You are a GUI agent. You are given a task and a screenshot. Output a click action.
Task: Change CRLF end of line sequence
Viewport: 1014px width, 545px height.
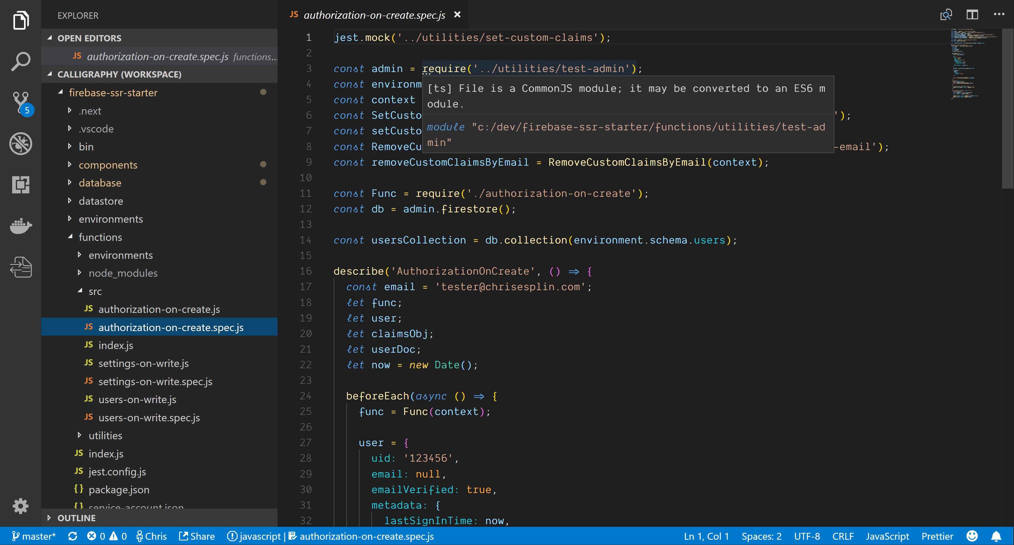pyautogui.click(x=843, y=536)
